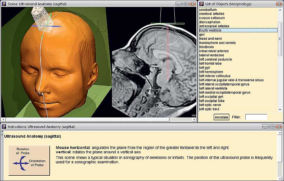Select 'extracranial arteries' in the list
This screenshot has width=284, height=181.
(x=214, y=26)
